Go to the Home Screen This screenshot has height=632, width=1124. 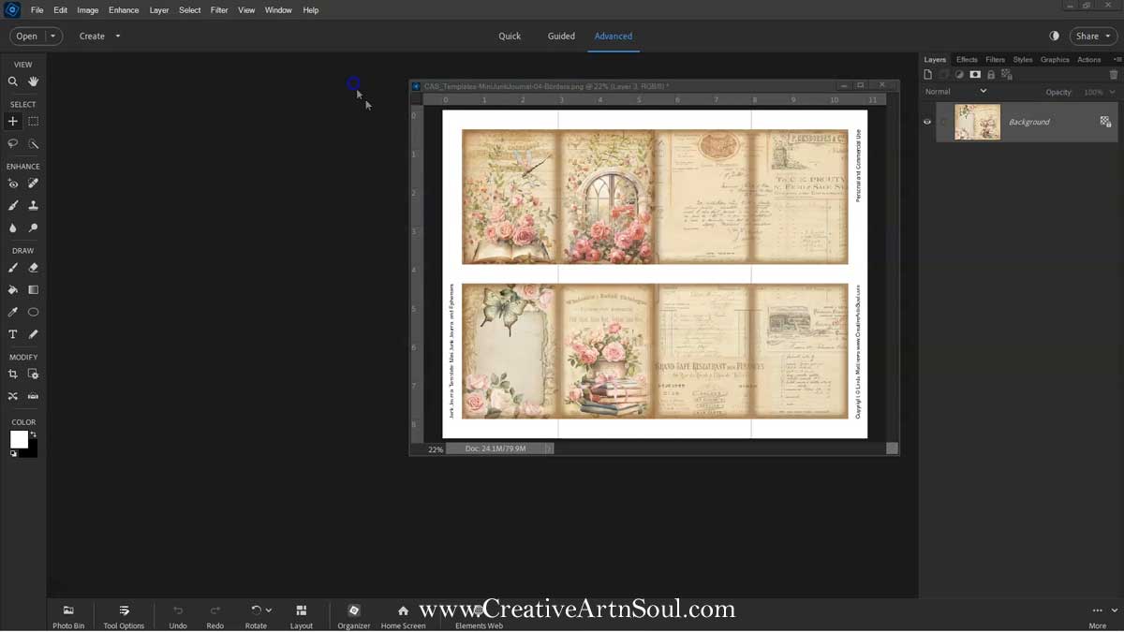coord(403,616)
